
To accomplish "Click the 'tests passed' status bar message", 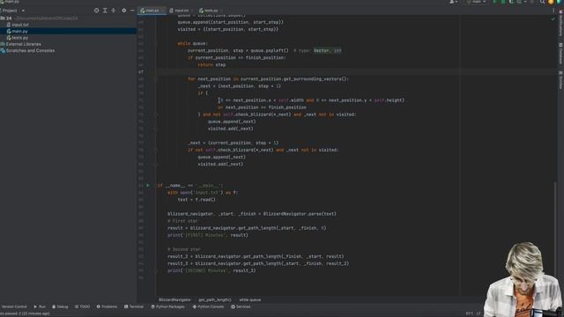I will coord(25,313).
